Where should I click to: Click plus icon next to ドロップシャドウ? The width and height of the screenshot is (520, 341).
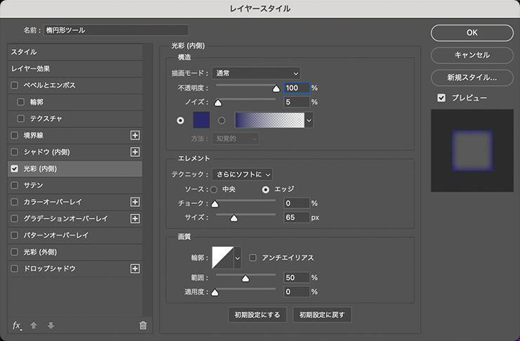point(136,269)
